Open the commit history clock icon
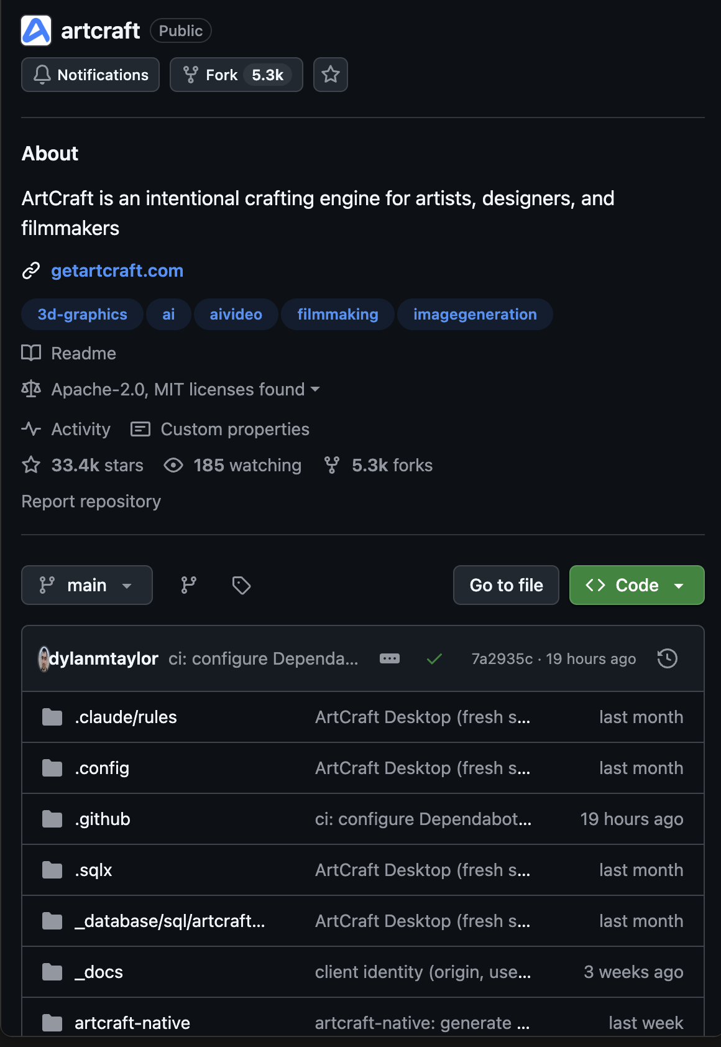721x1047 pixels. [668, 658]
